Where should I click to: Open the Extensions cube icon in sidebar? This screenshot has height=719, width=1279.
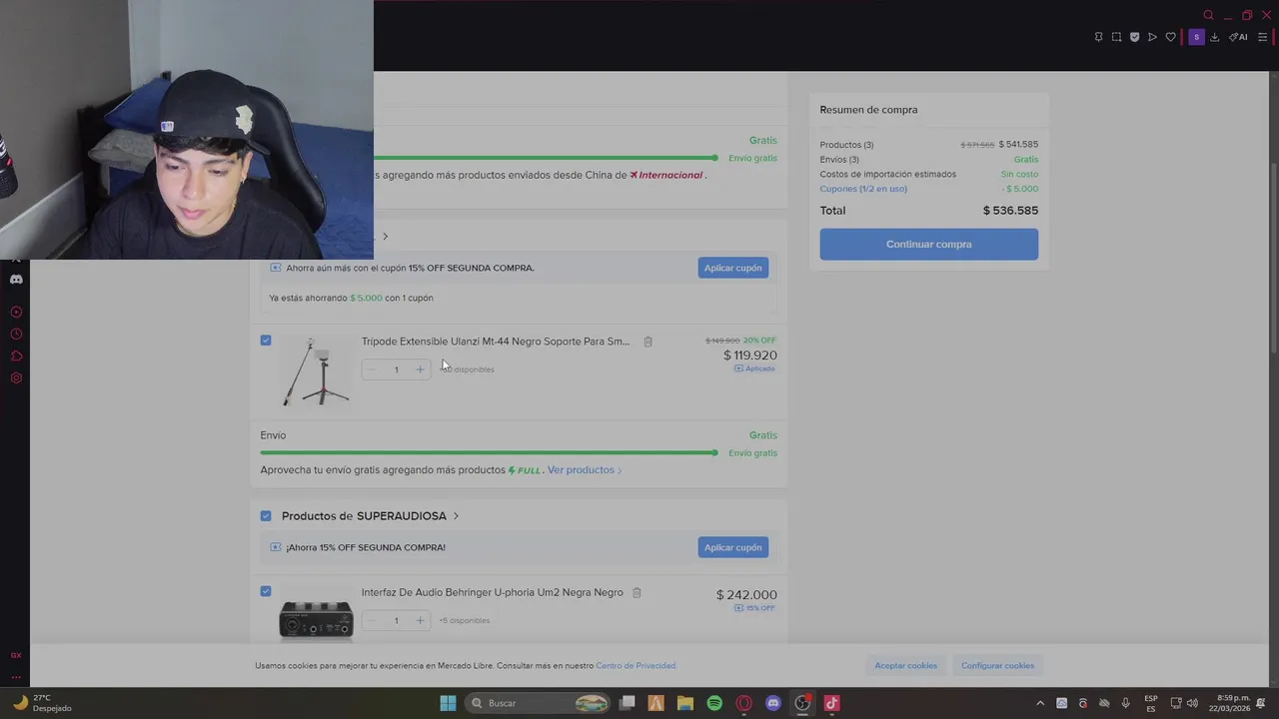click(16, 356)
